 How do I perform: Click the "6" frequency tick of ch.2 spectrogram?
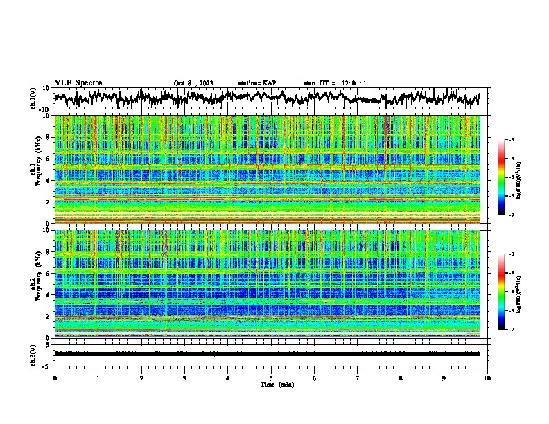click(x=48, y=273)
